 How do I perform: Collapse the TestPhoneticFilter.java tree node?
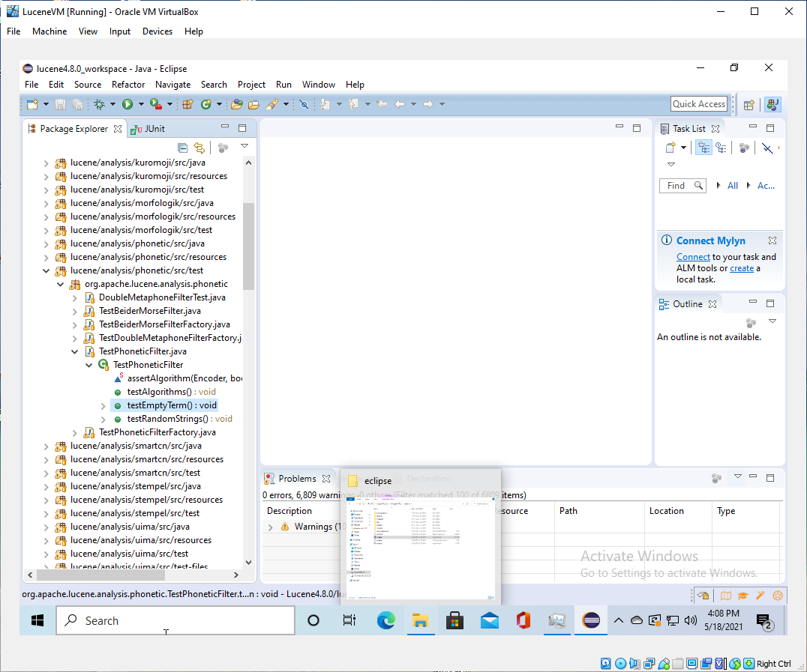coord(75,351)
